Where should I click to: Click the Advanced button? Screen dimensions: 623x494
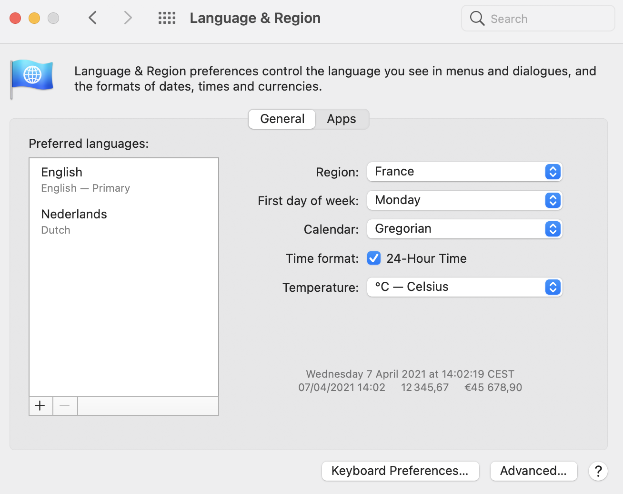533,471
